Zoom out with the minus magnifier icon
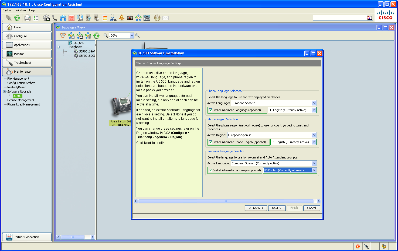 click(106, 36)
